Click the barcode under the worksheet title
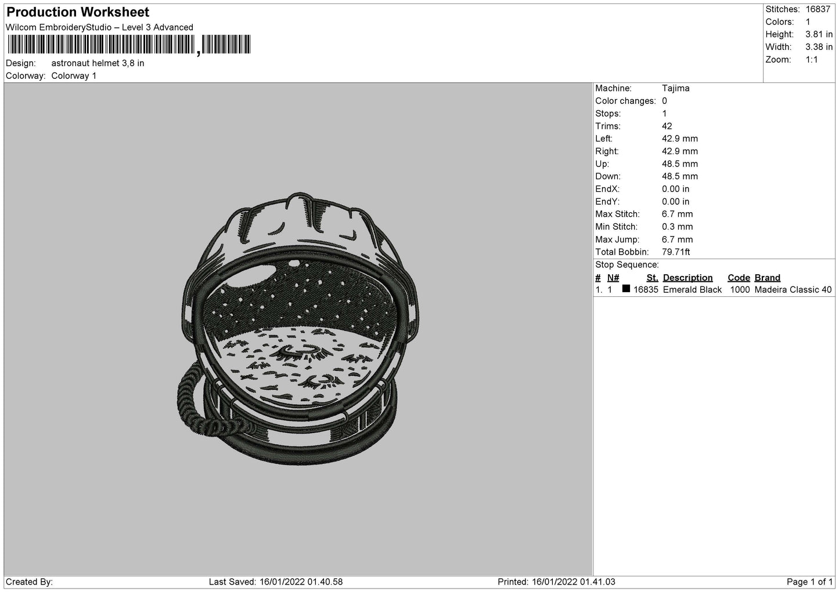Image resolution: width=839 pixels, height=592 pixels. pyautogui.click(x=128, y=45)
